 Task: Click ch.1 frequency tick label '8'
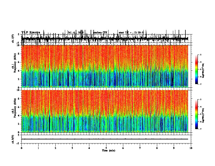19,54
